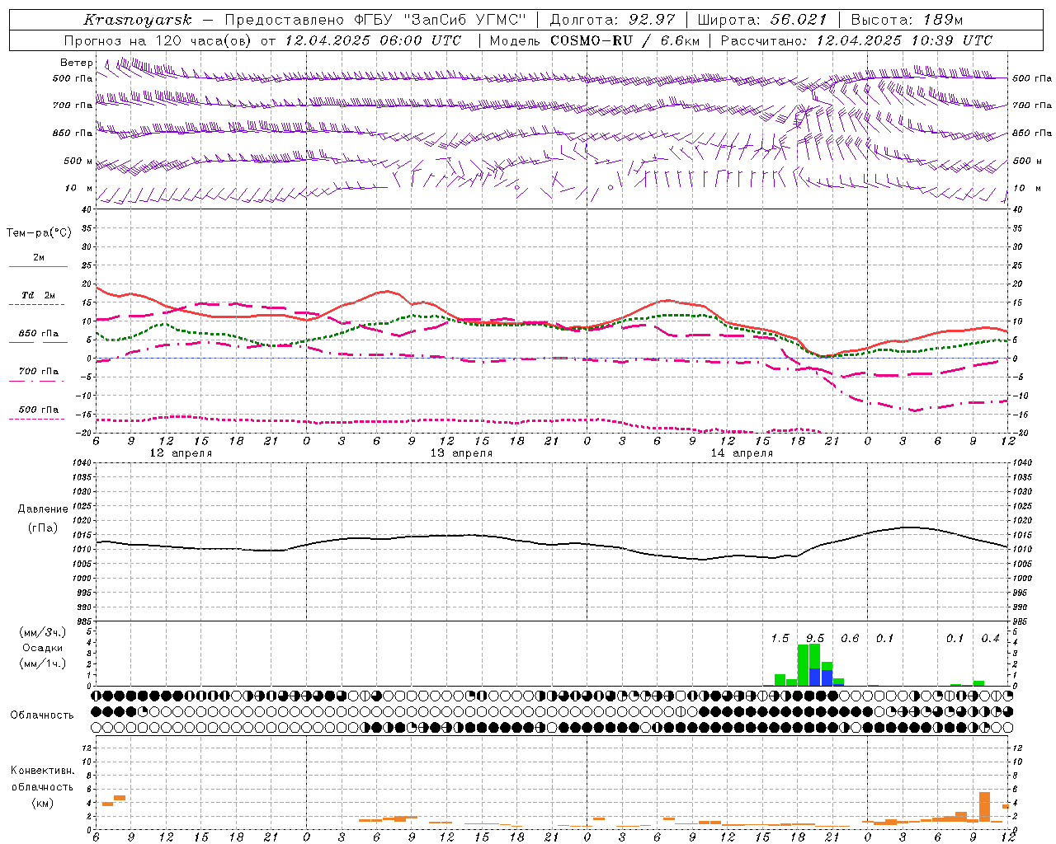Click the 'Широта: 56.021' latitude value
Image resolution: width=1056 pixels, height=844 pixels.
tap(762, 20)
